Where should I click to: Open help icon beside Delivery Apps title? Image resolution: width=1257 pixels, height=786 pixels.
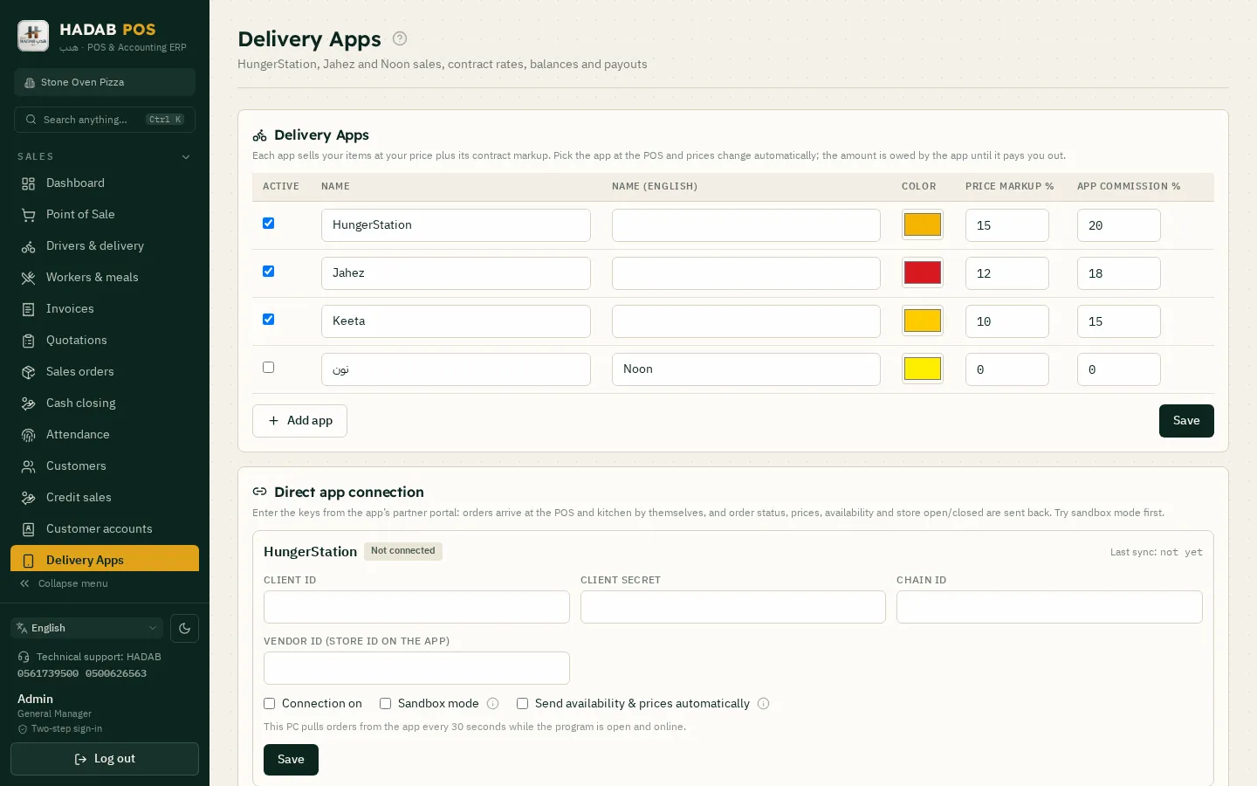click(400, 38)
